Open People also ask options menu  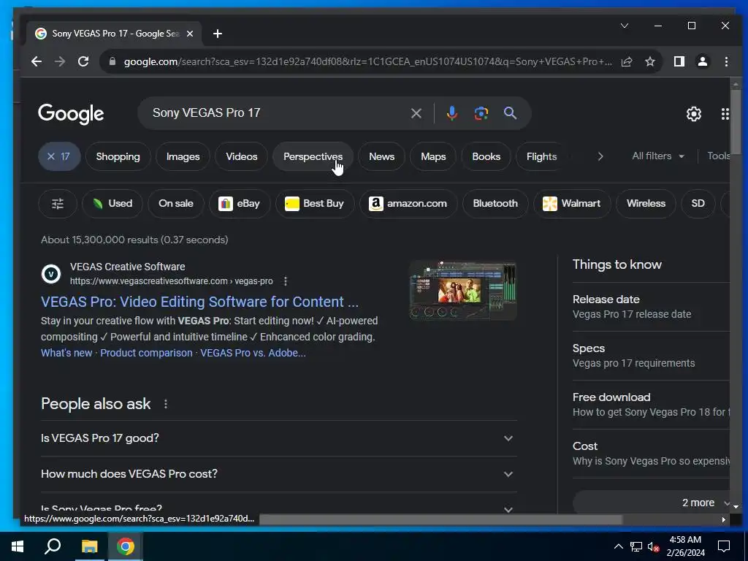(x=166, y=405)
